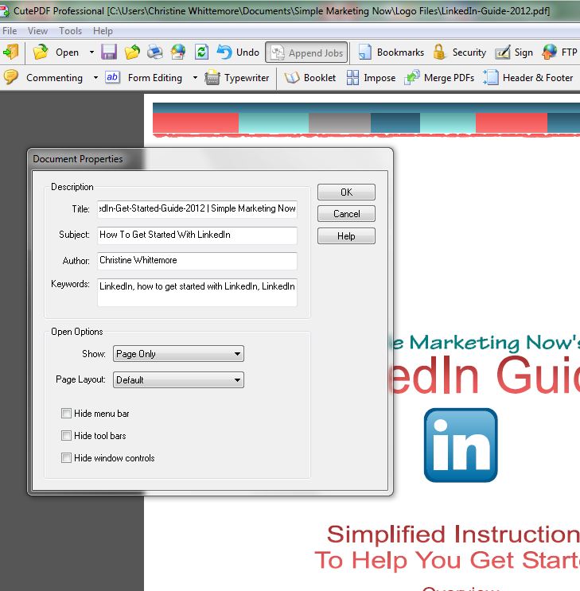
Task: Open the Tools menu
Action: click(x=70, y=31)
